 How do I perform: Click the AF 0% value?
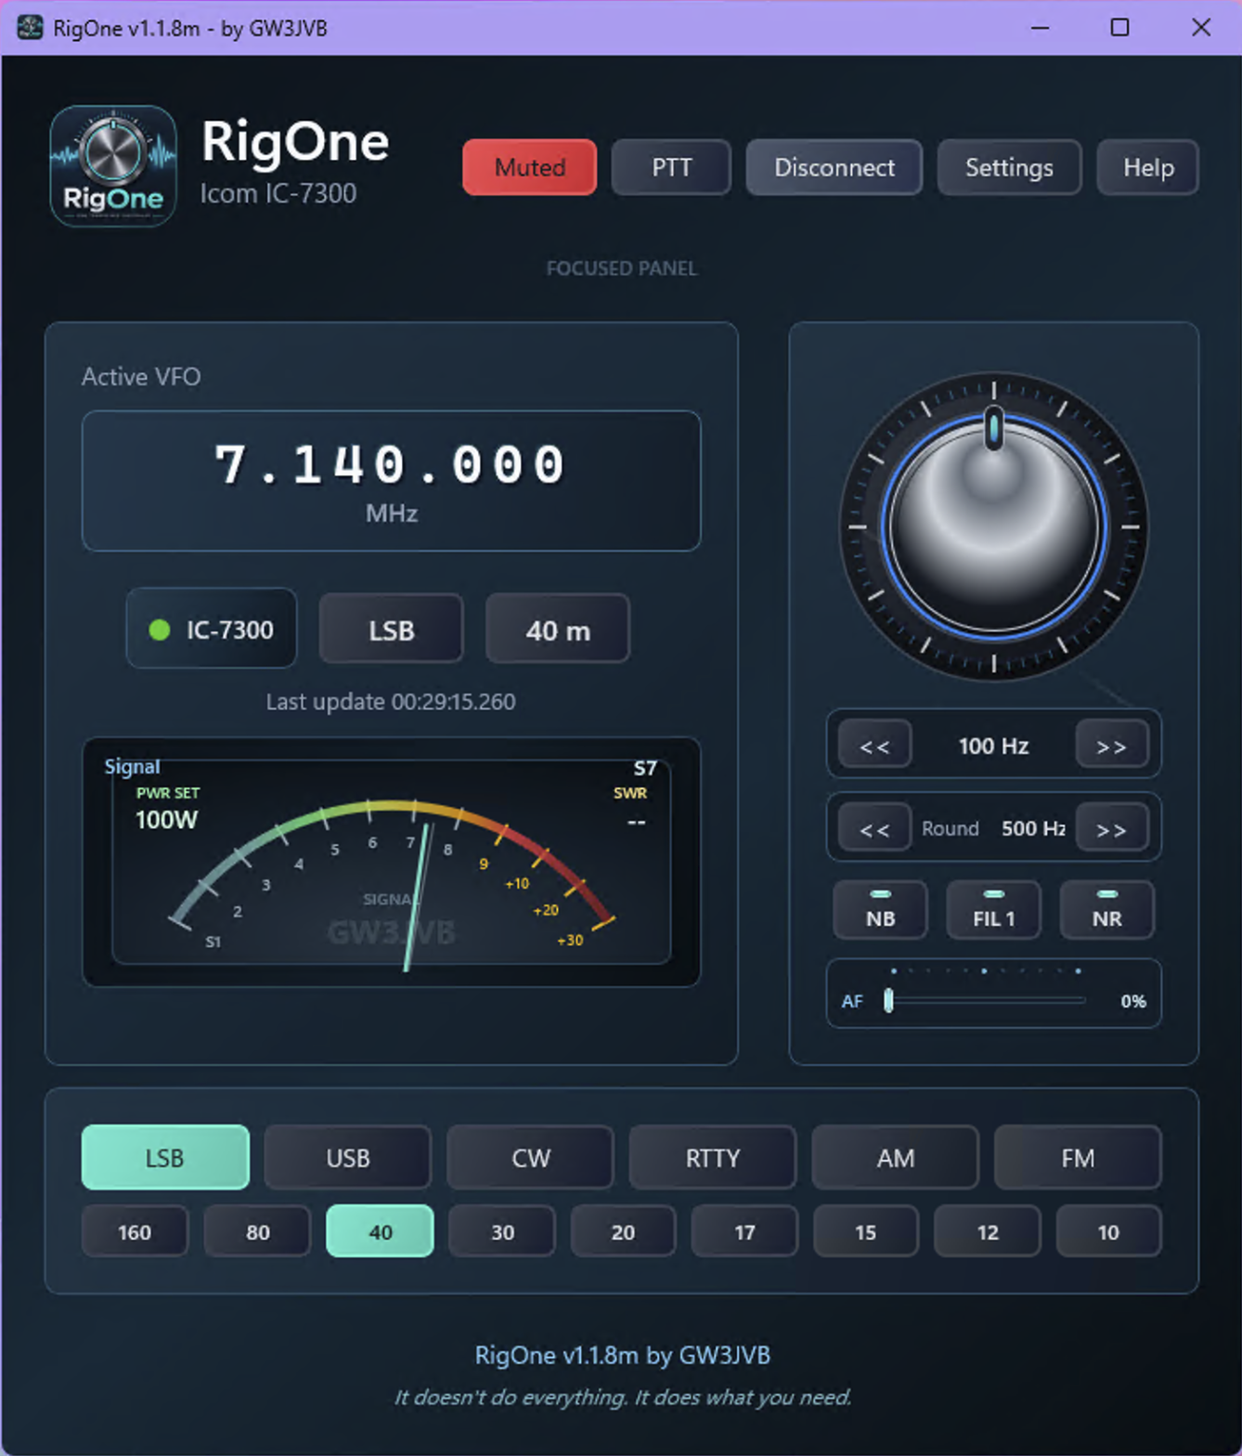[1133, 1001]
